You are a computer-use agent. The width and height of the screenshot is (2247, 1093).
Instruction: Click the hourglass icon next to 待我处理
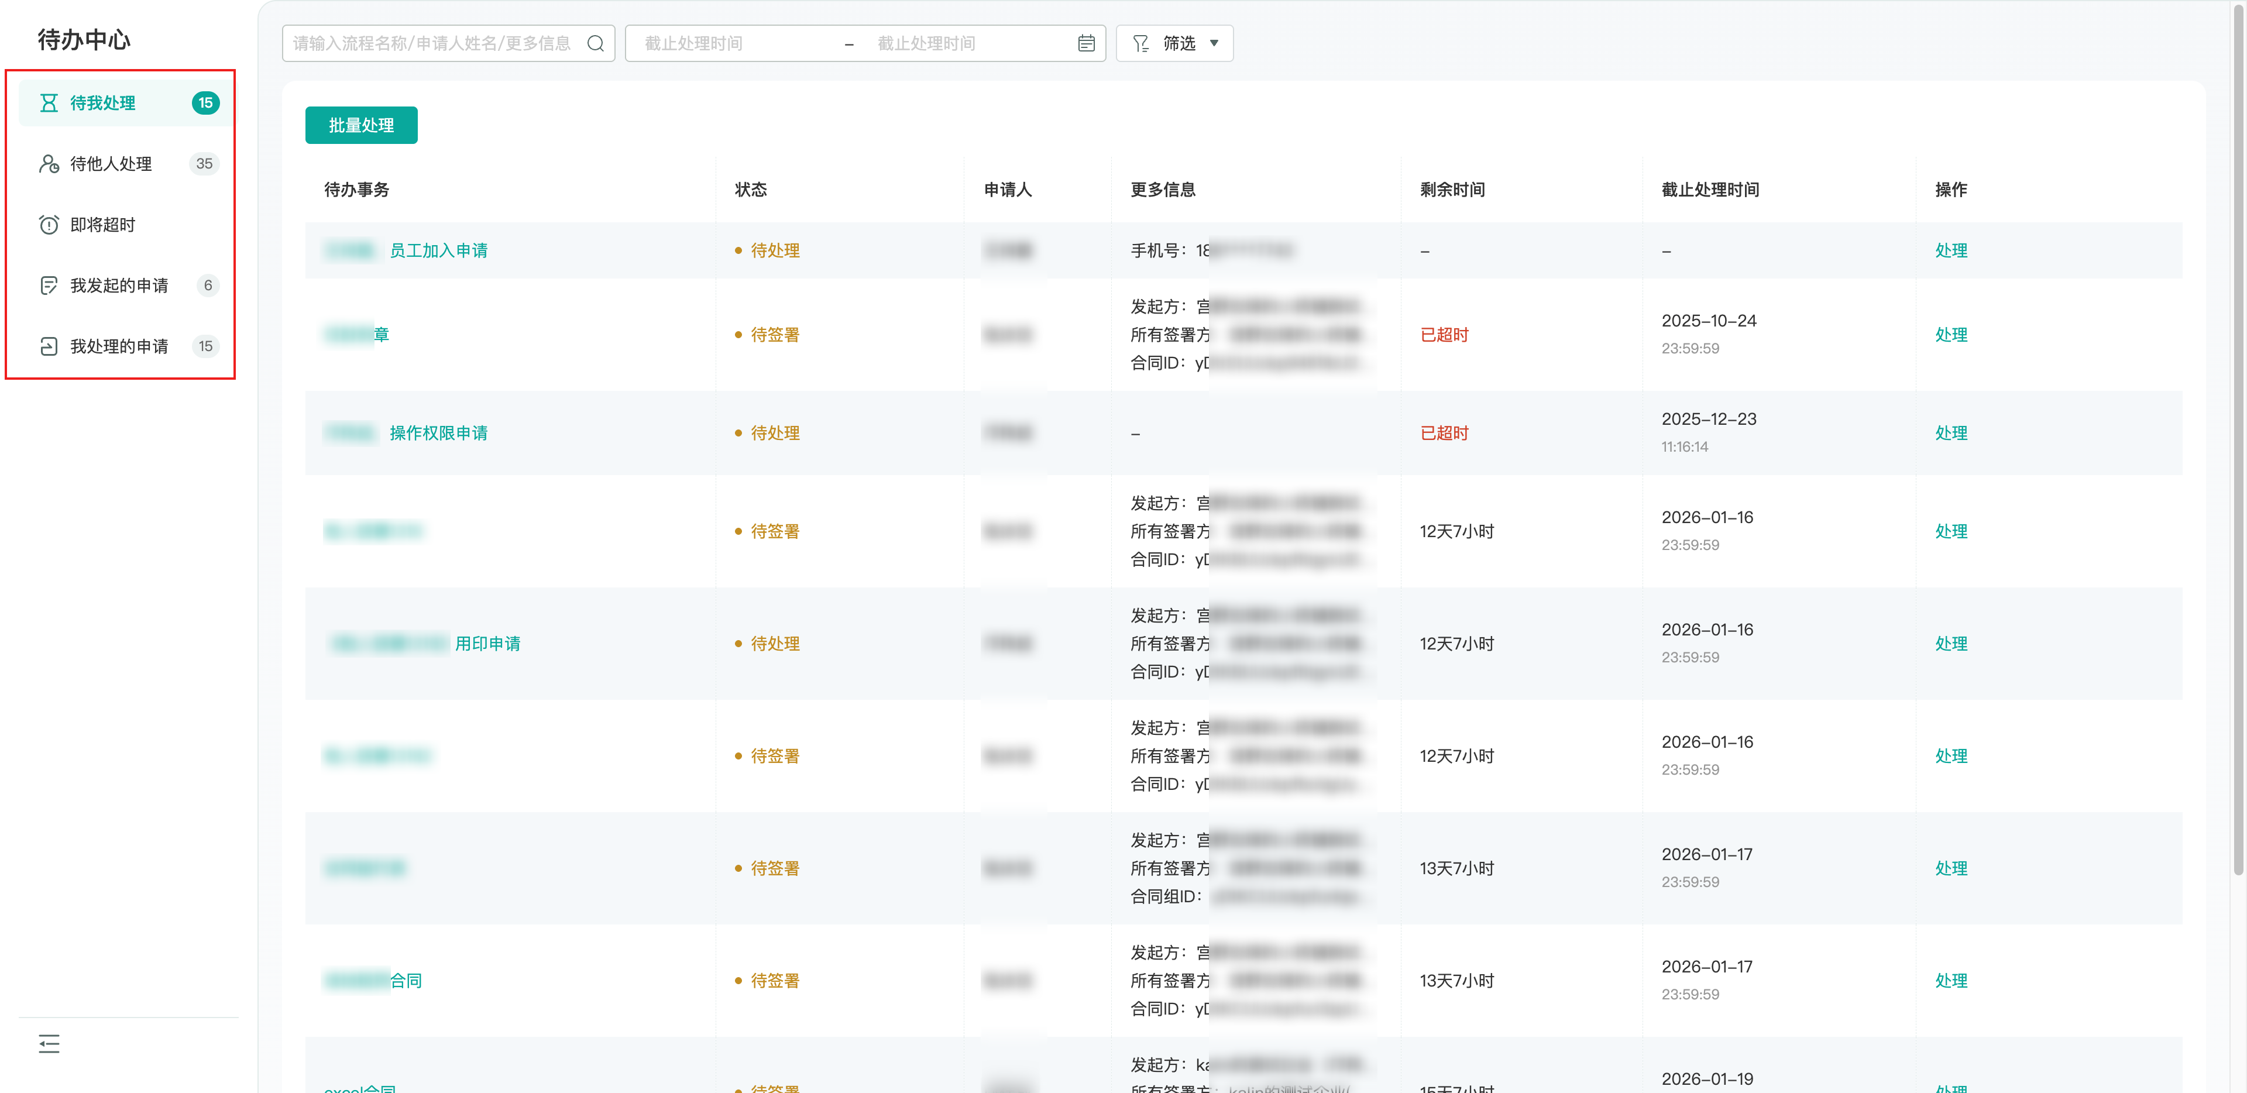click(x=49, y=103)
